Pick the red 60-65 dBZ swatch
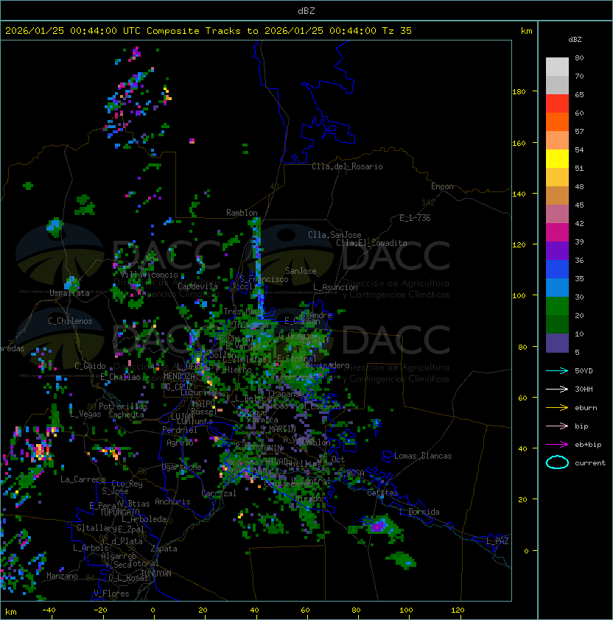The width and height of the screenshot is (613, 620). coord(557,104)
